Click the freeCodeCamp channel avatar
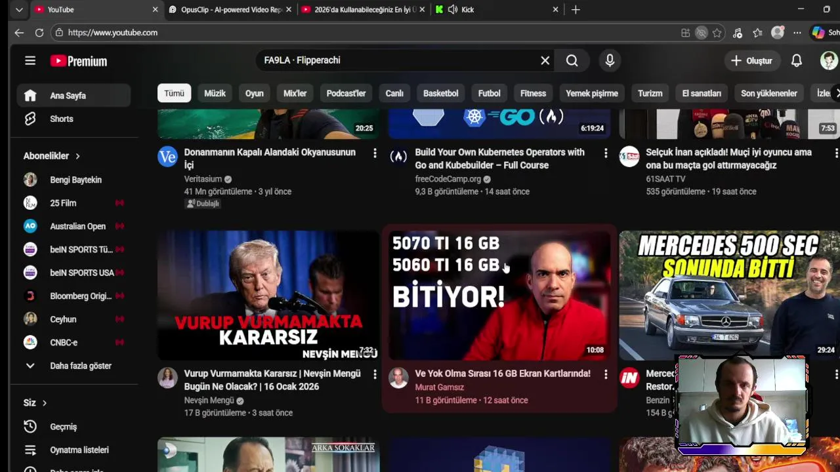This screenshot has width=840, height=472. tap(398, 156)
